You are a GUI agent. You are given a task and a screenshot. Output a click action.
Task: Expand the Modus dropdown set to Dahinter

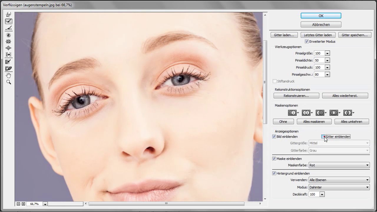tap(339, 187)
